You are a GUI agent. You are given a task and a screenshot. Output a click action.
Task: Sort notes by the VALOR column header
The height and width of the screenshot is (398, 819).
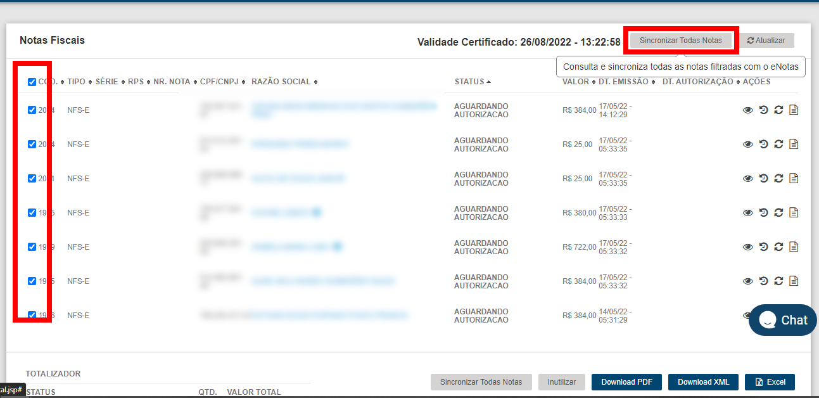(576, 82)
